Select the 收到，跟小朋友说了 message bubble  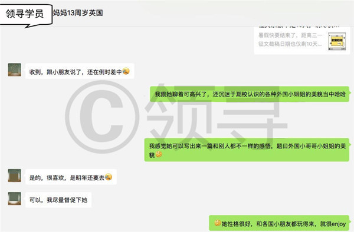[x=80, y=71]
